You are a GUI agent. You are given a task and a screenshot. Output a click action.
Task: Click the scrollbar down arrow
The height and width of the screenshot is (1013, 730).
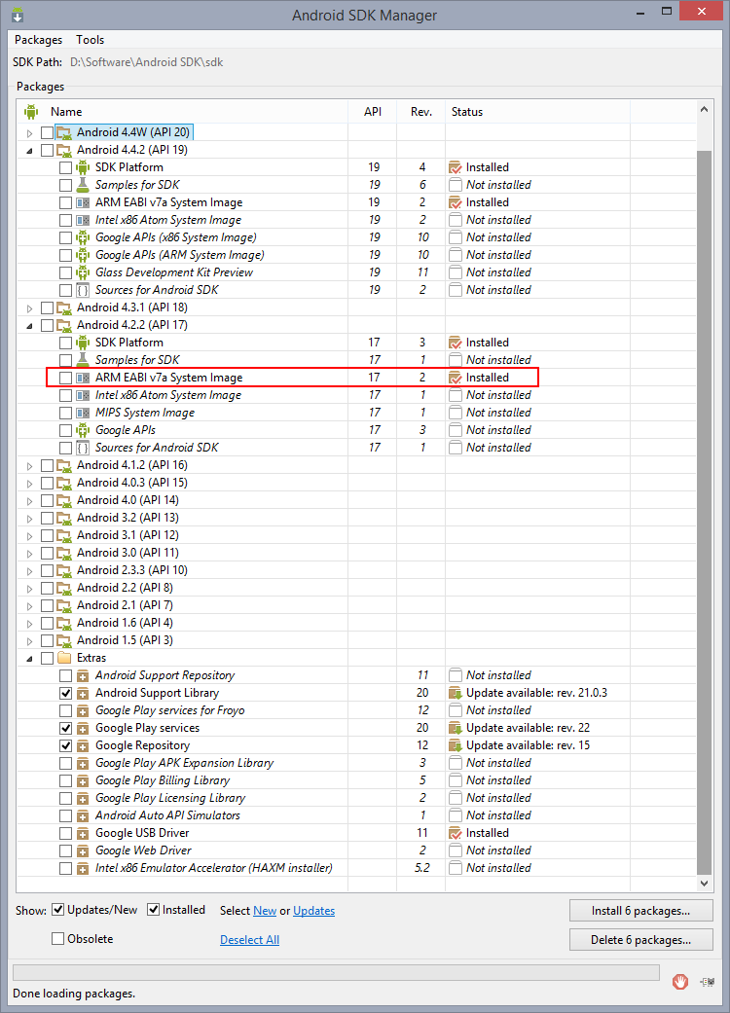point(704,884)
